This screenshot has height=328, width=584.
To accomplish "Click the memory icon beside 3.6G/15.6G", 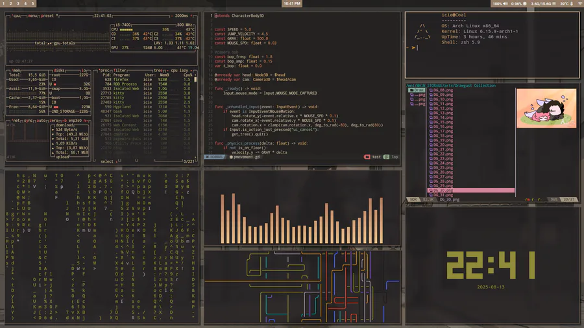I will [x=554, y=4].
